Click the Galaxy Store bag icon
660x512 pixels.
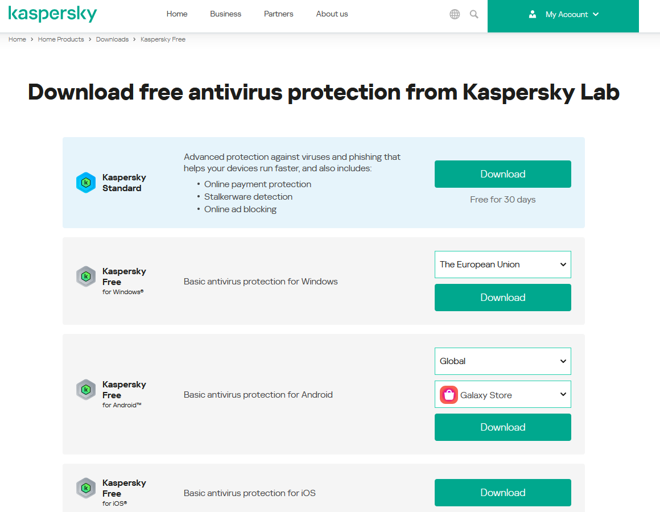tap(449, 395)
